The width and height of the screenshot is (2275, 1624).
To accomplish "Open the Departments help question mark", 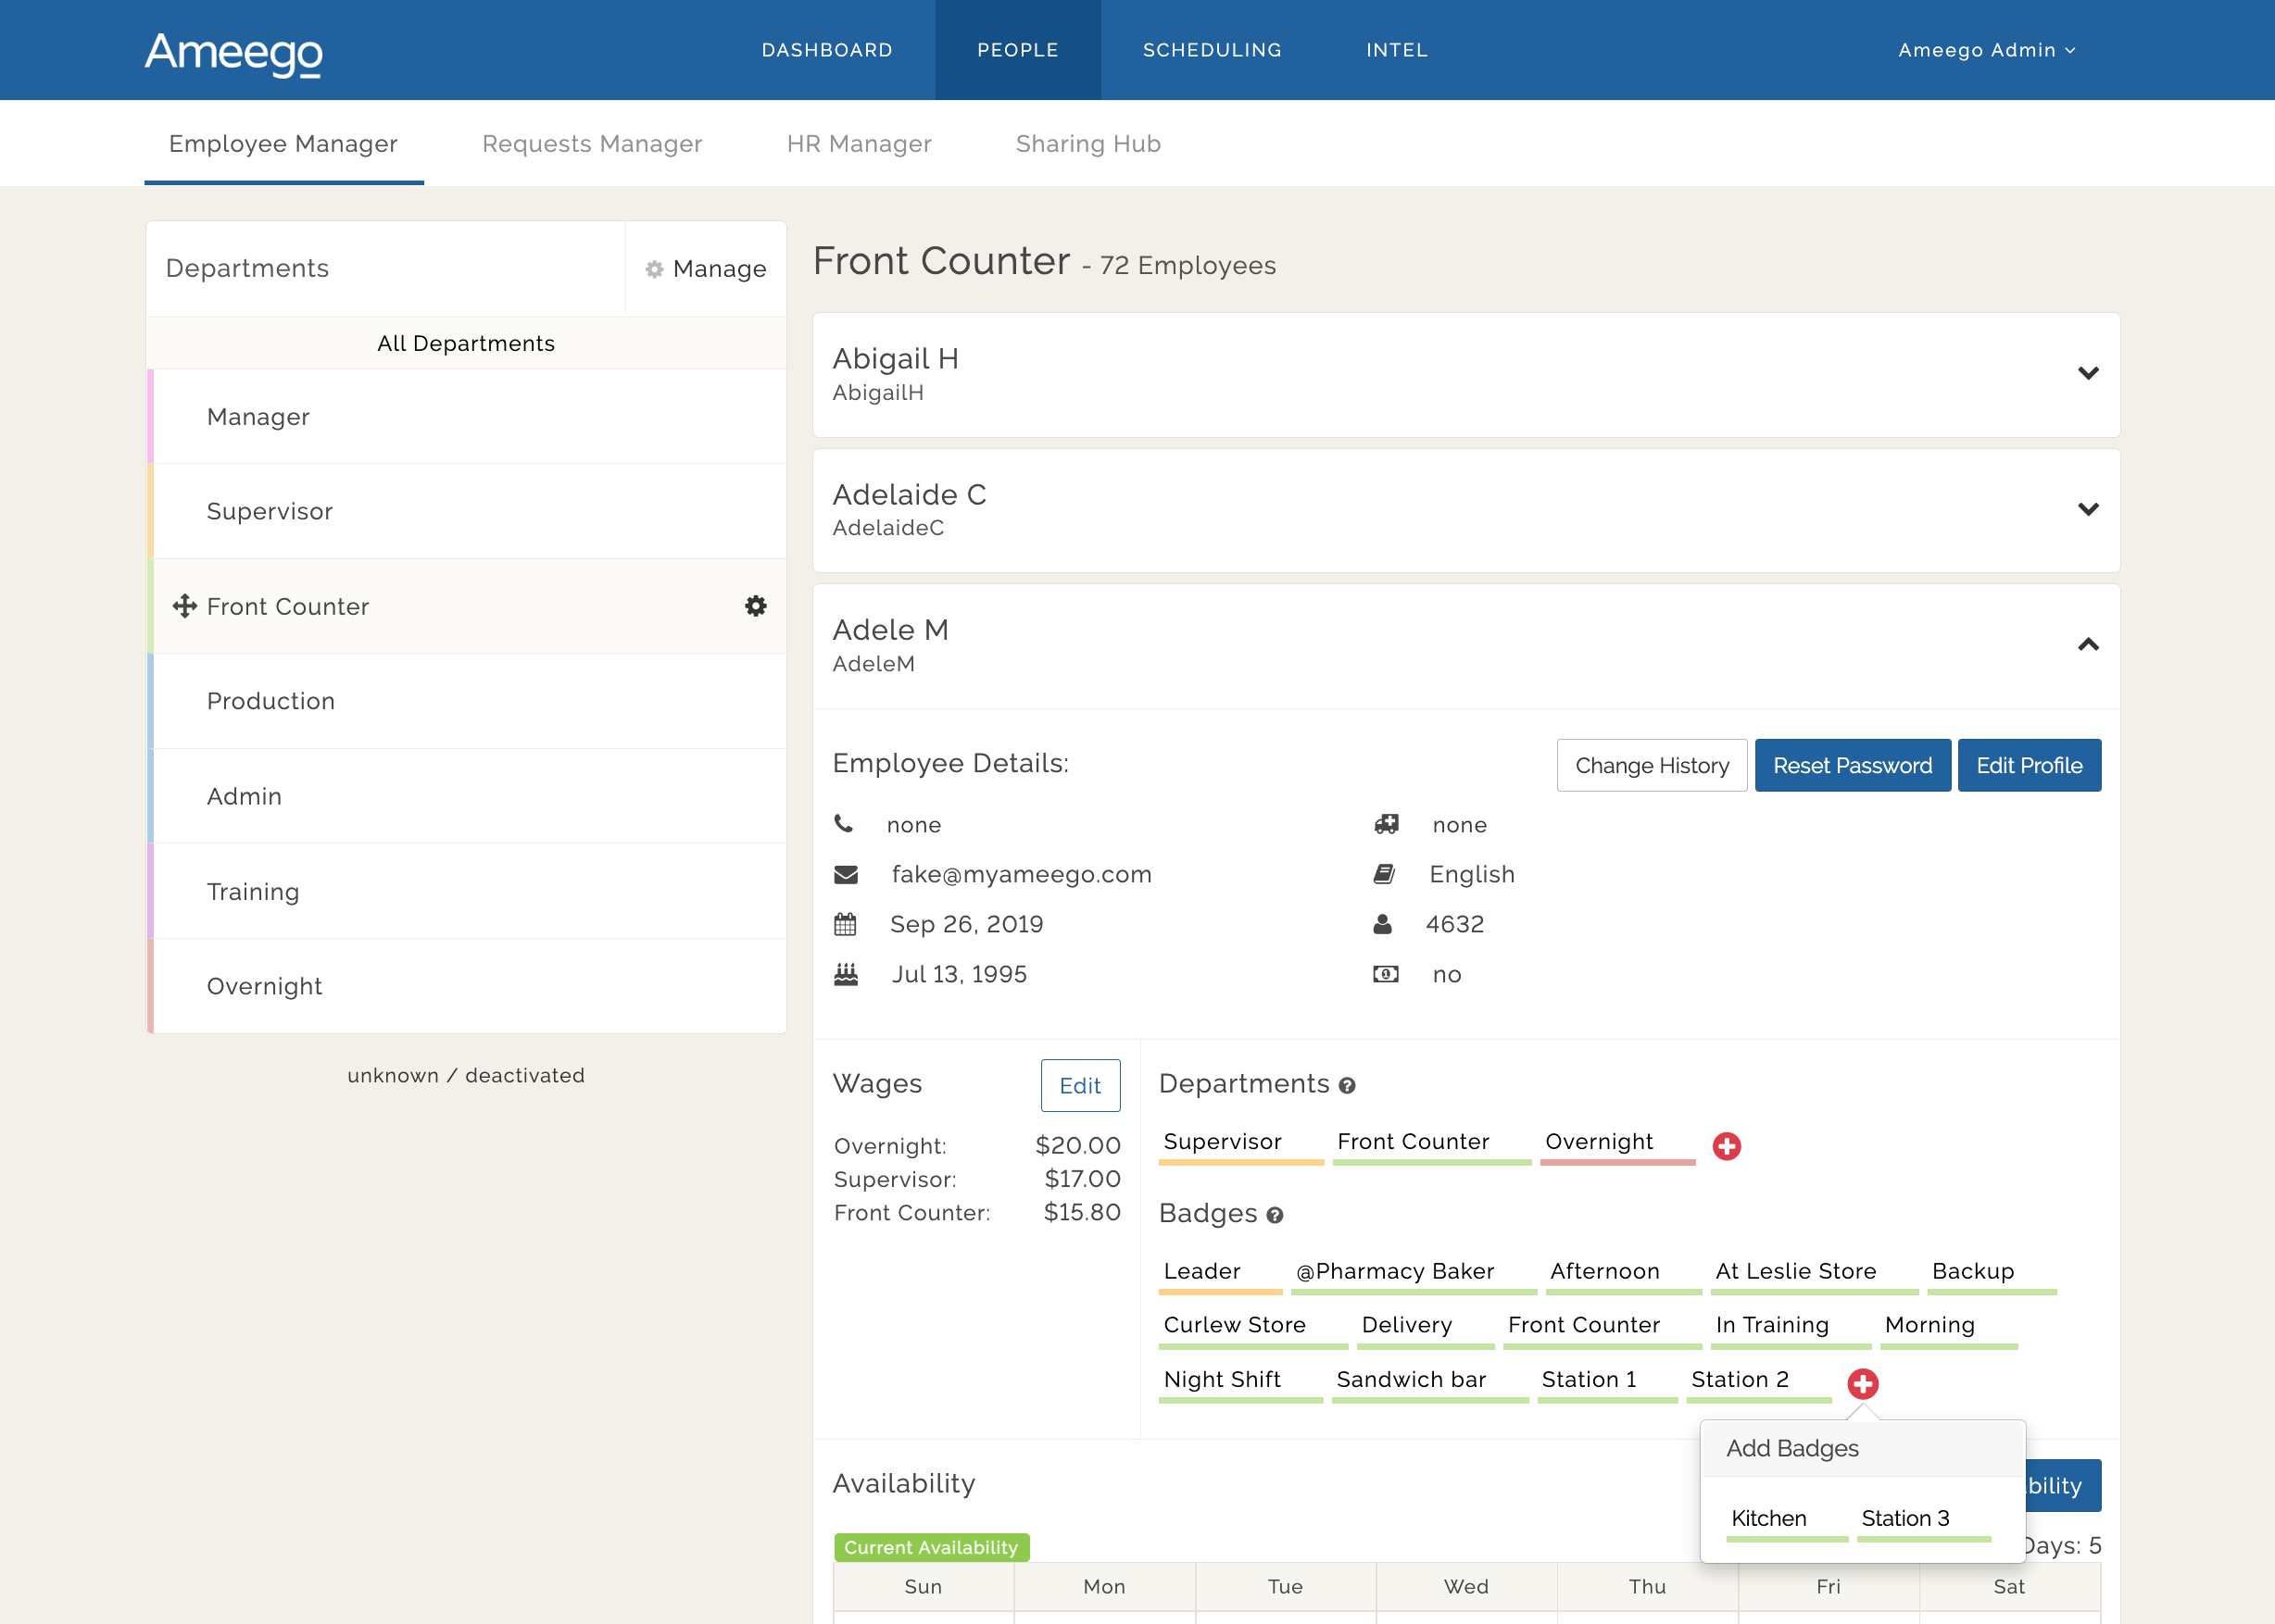I will 1347,1086.
